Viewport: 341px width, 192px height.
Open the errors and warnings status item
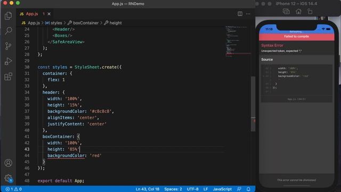13,189
